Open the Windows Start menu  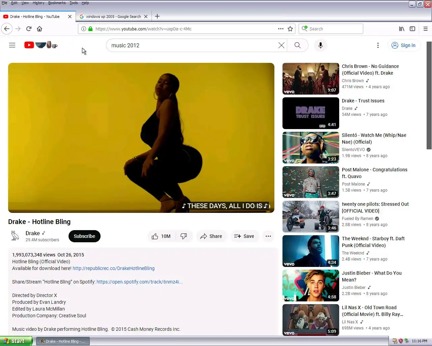pos(16,341)
